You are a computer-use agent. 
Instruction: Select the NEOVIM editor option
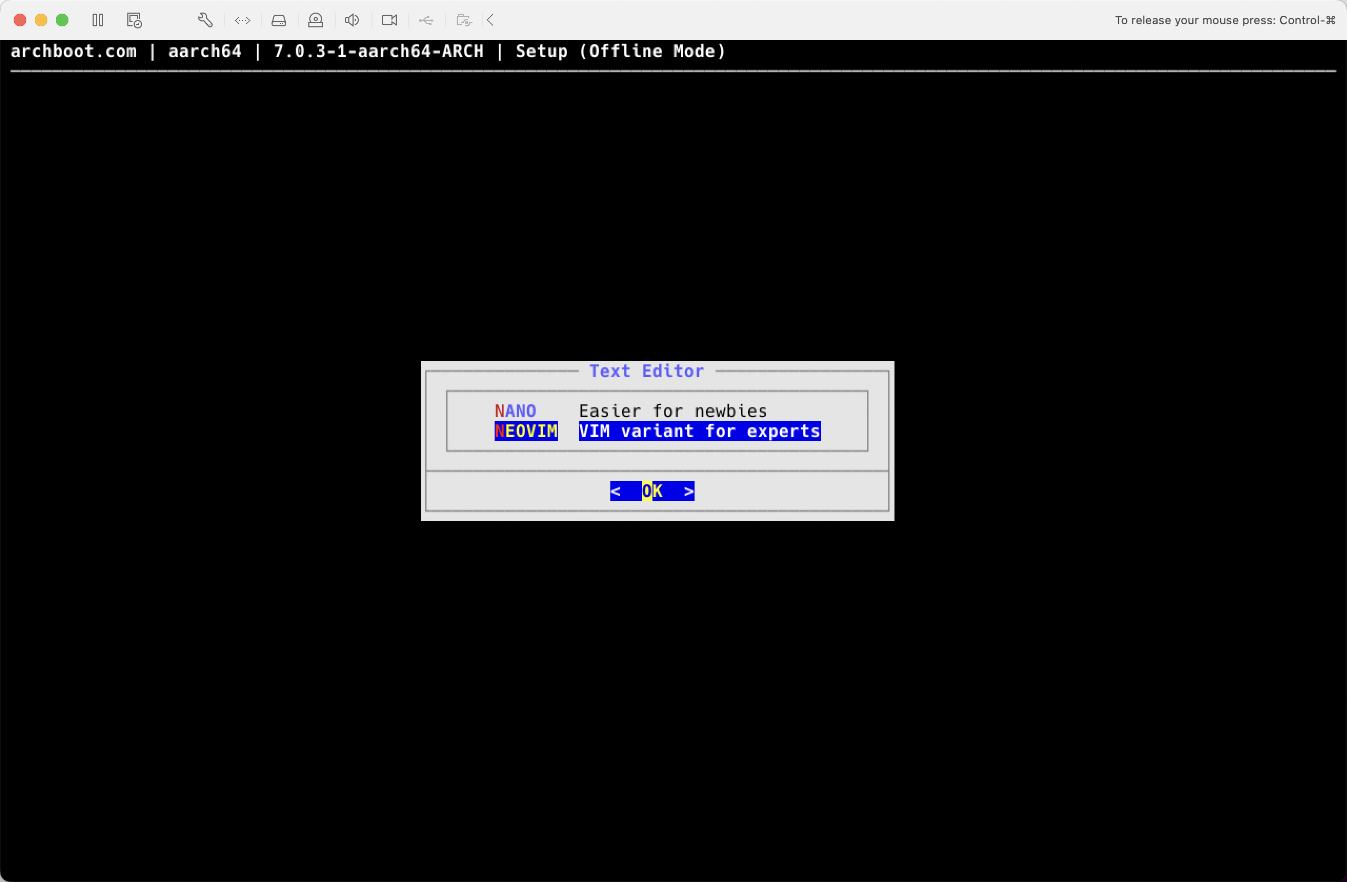click(526, 431)
